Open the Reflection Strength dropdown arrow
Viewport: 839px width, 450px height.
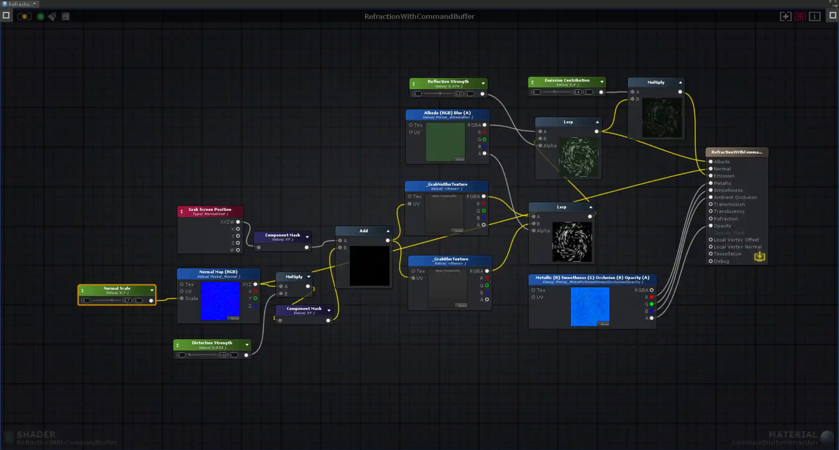click(483, 83)
